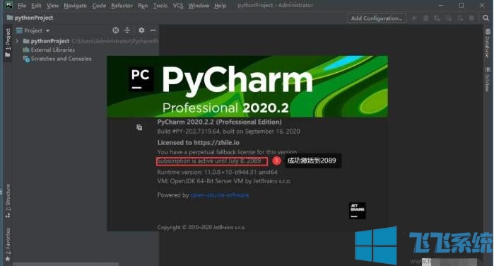Click the Profile icon in toolbar
The image size is (494, 266).
coord(449,18)
